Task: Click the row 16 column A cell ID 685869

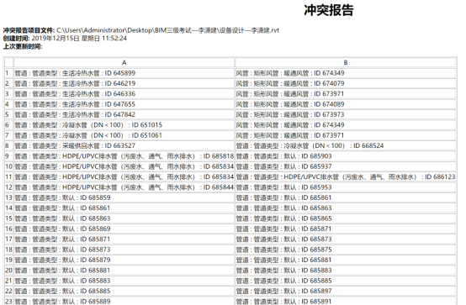Action: tap(124, 229)
